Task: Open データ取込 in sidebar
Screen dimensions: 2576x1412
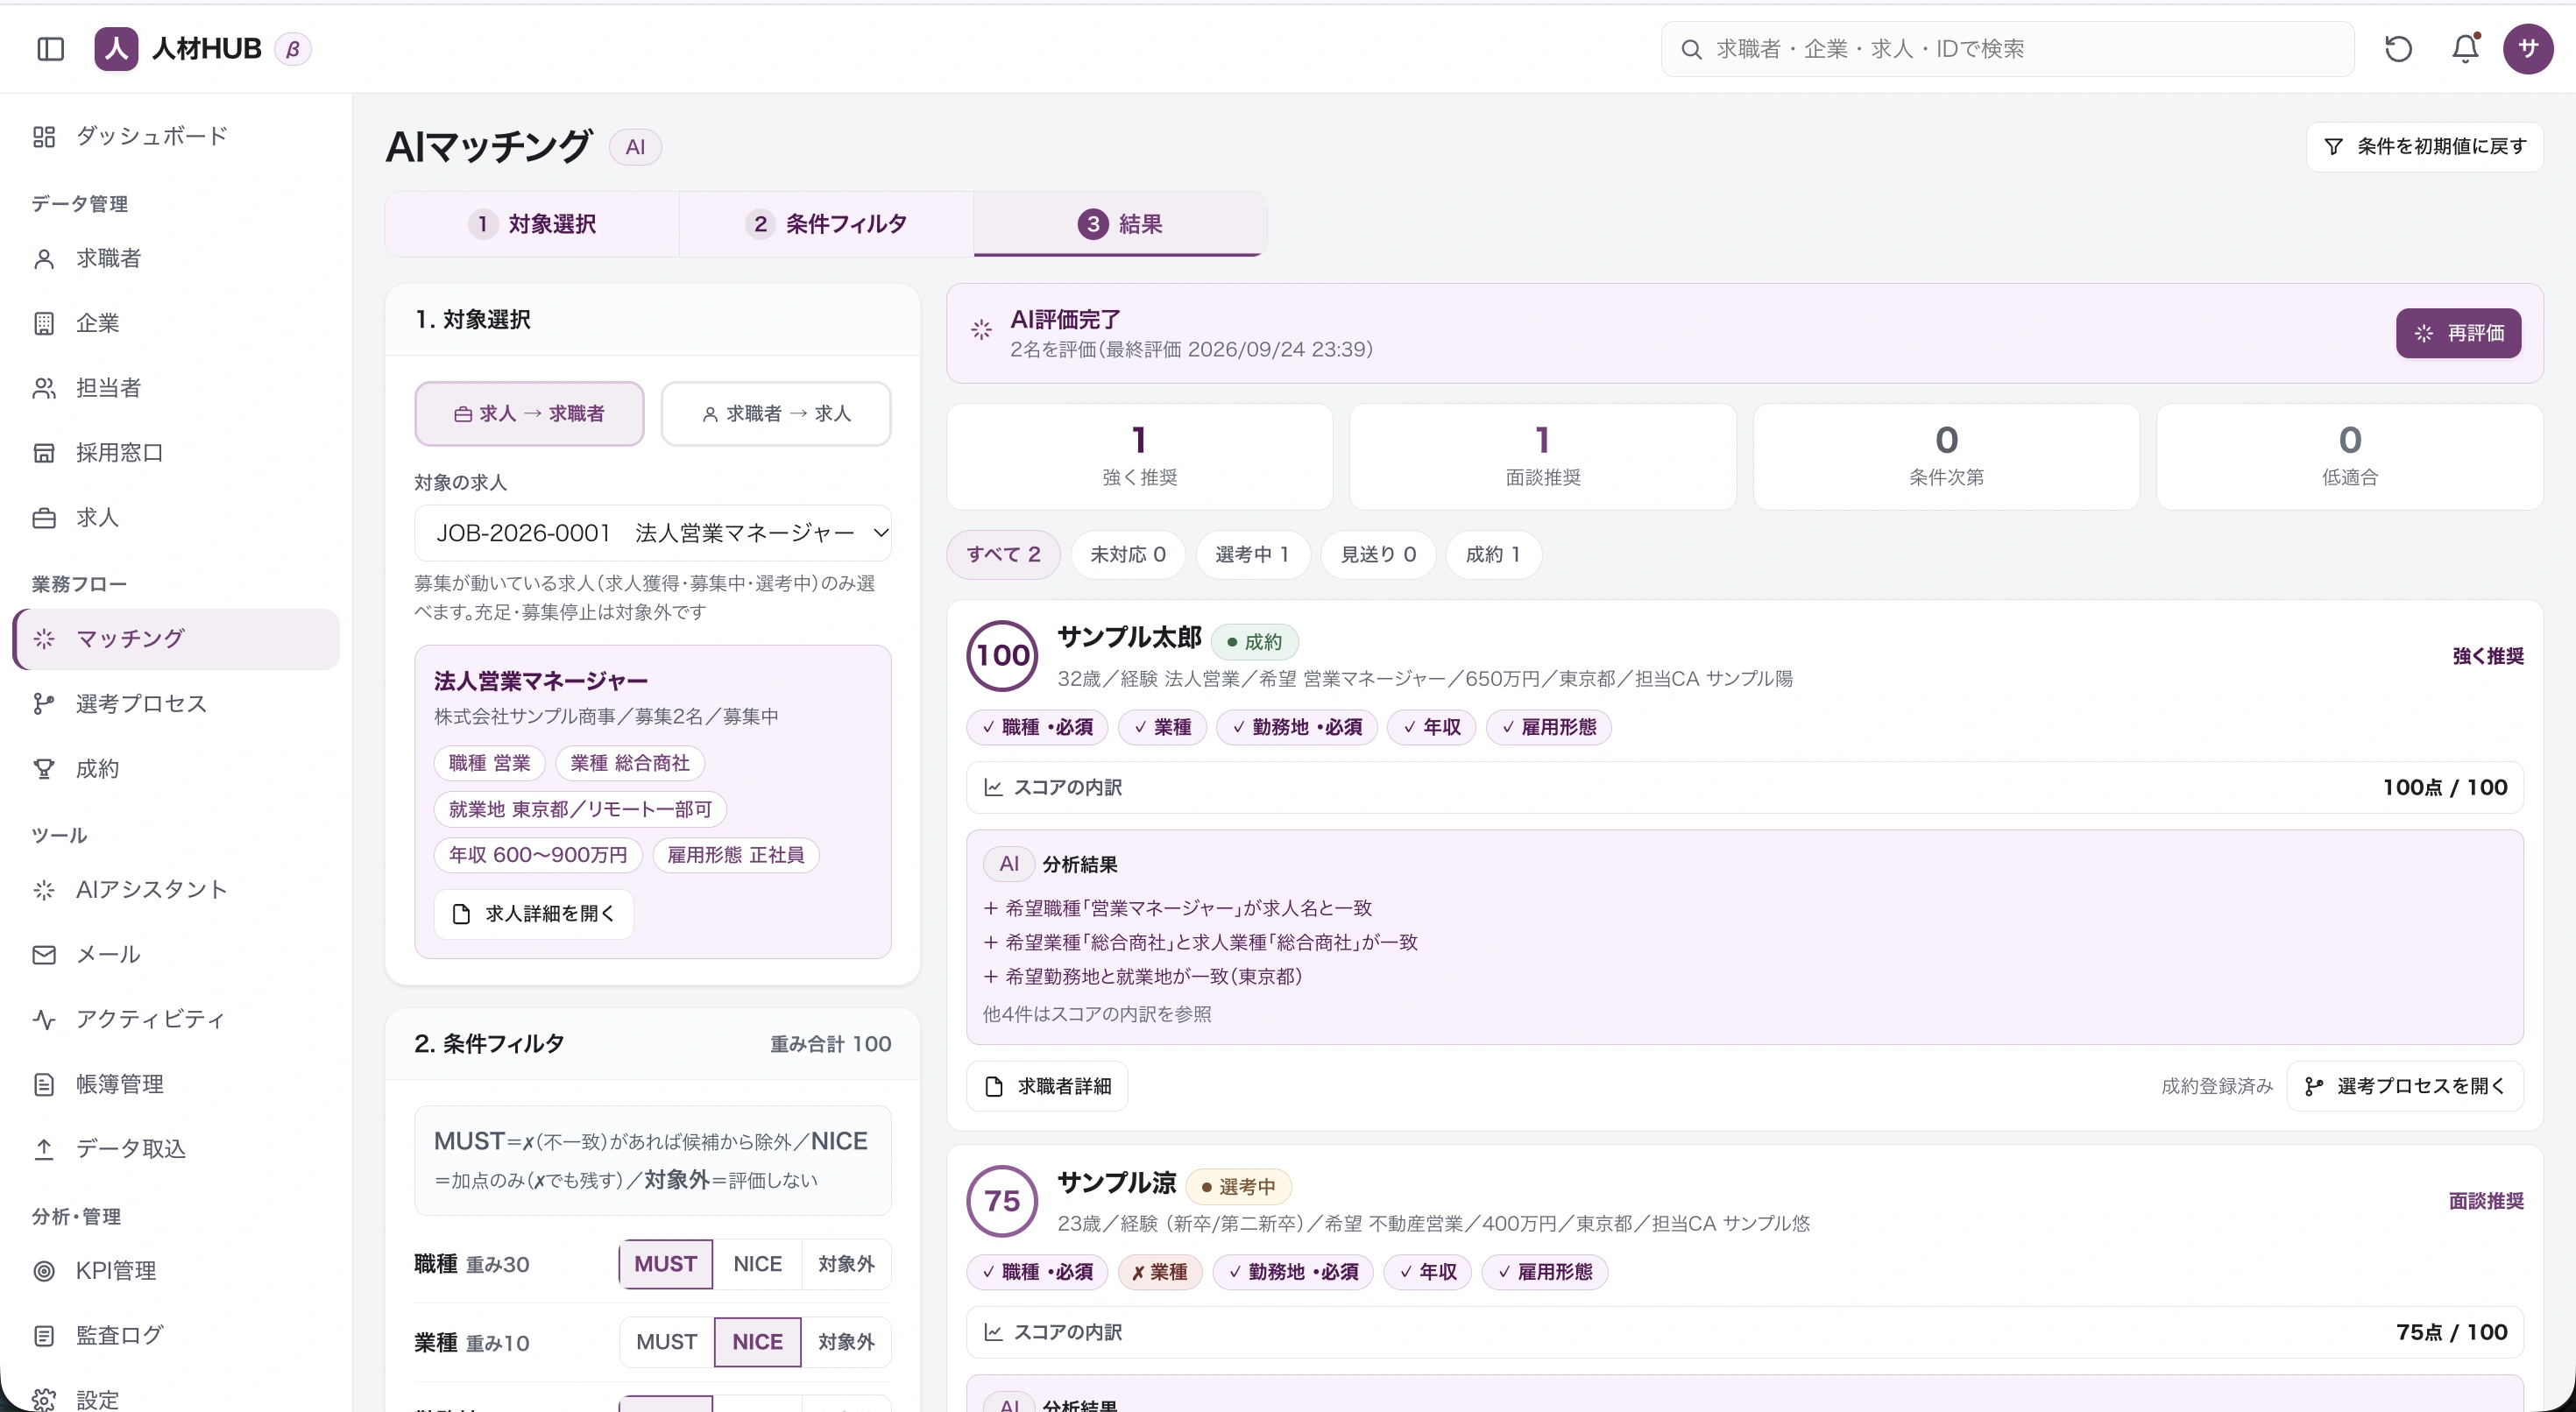Action: coord(176,1149)
